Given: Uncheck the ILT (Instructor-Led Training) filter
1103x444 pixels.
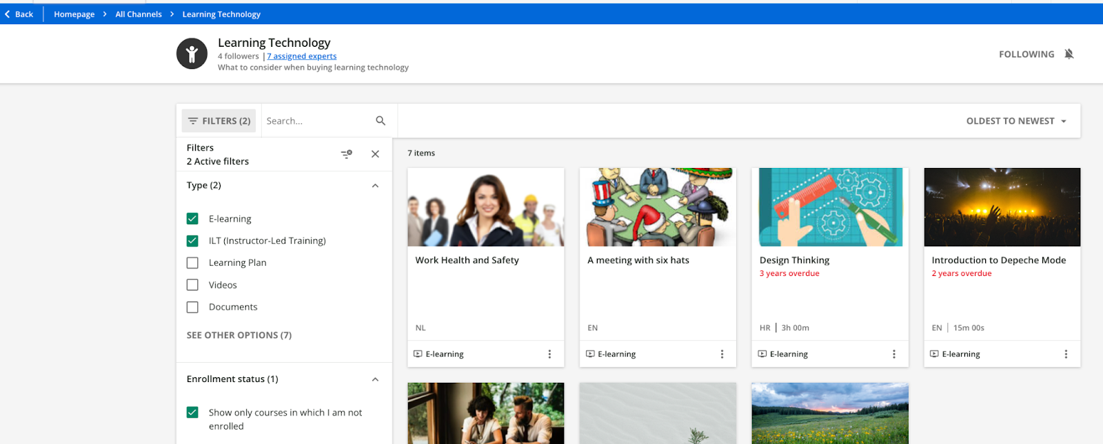Looking at the screenshot, I should (x=192, y=241).
